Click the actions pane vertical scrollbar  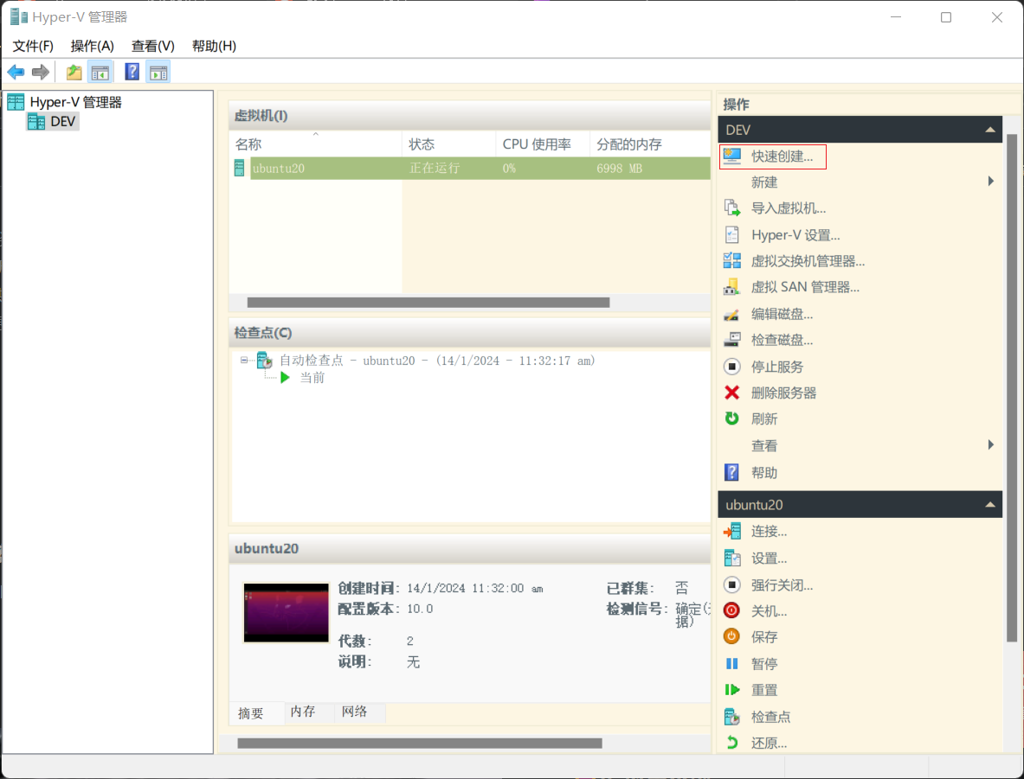[x=1012, y=388]
